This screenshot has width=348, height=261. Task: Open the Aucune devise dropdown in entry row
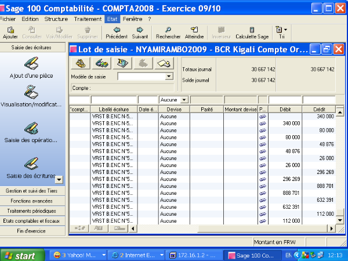point(184,100)
